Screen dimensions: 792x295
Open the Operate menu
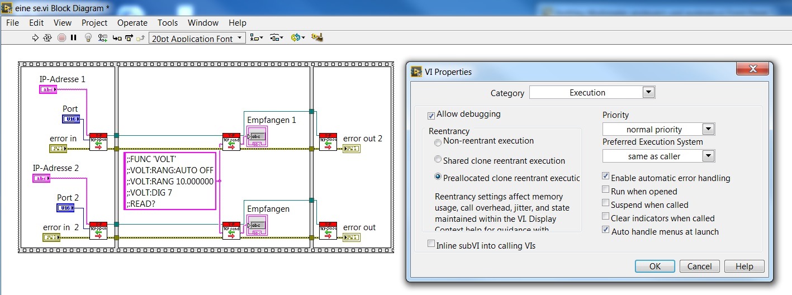(132, 23)
